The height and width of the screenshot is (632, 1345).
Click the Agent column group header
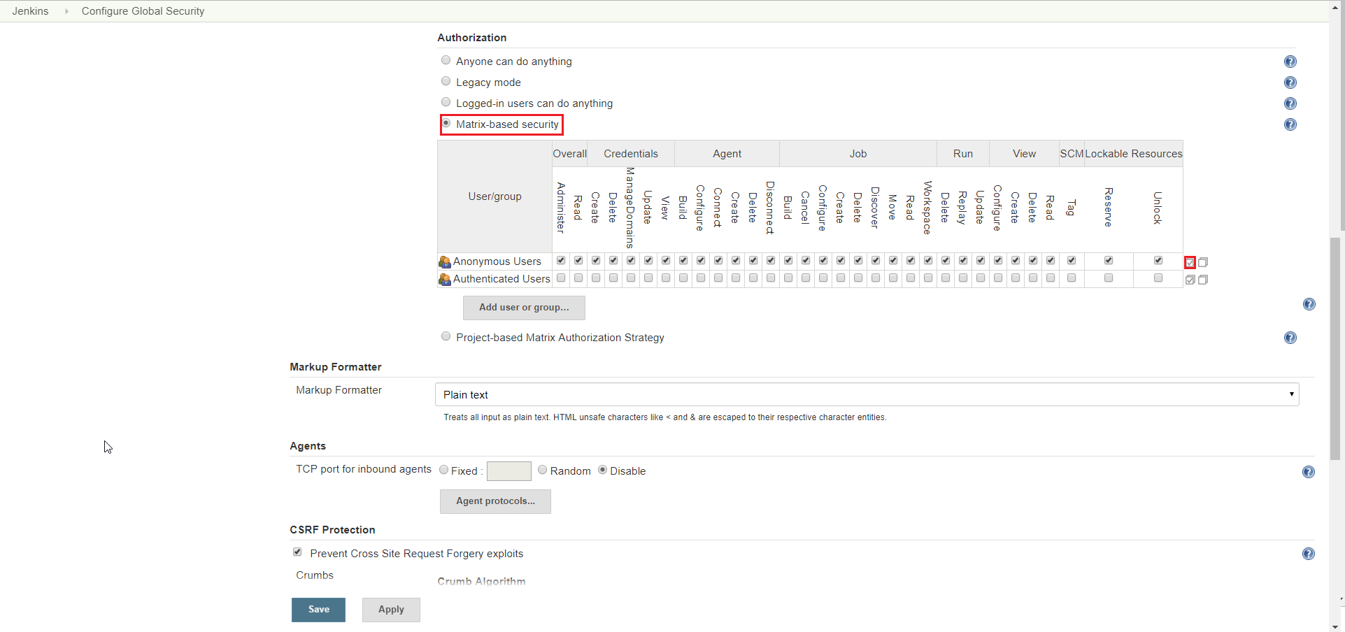point(727,154)
